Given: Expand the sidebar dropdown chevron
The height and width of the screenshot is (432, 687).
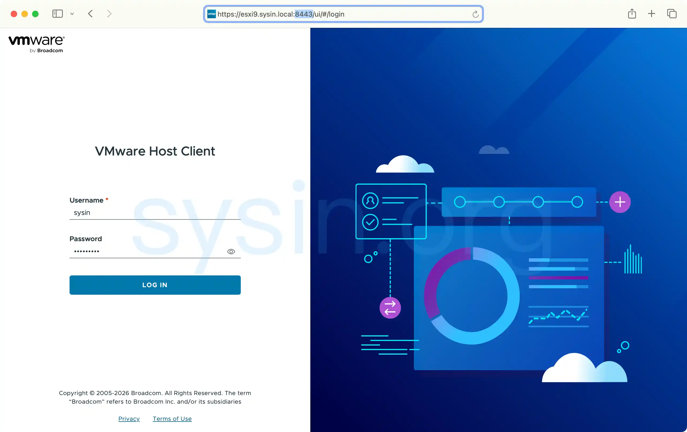Looking at the screenshot, I should coord(72,14).
